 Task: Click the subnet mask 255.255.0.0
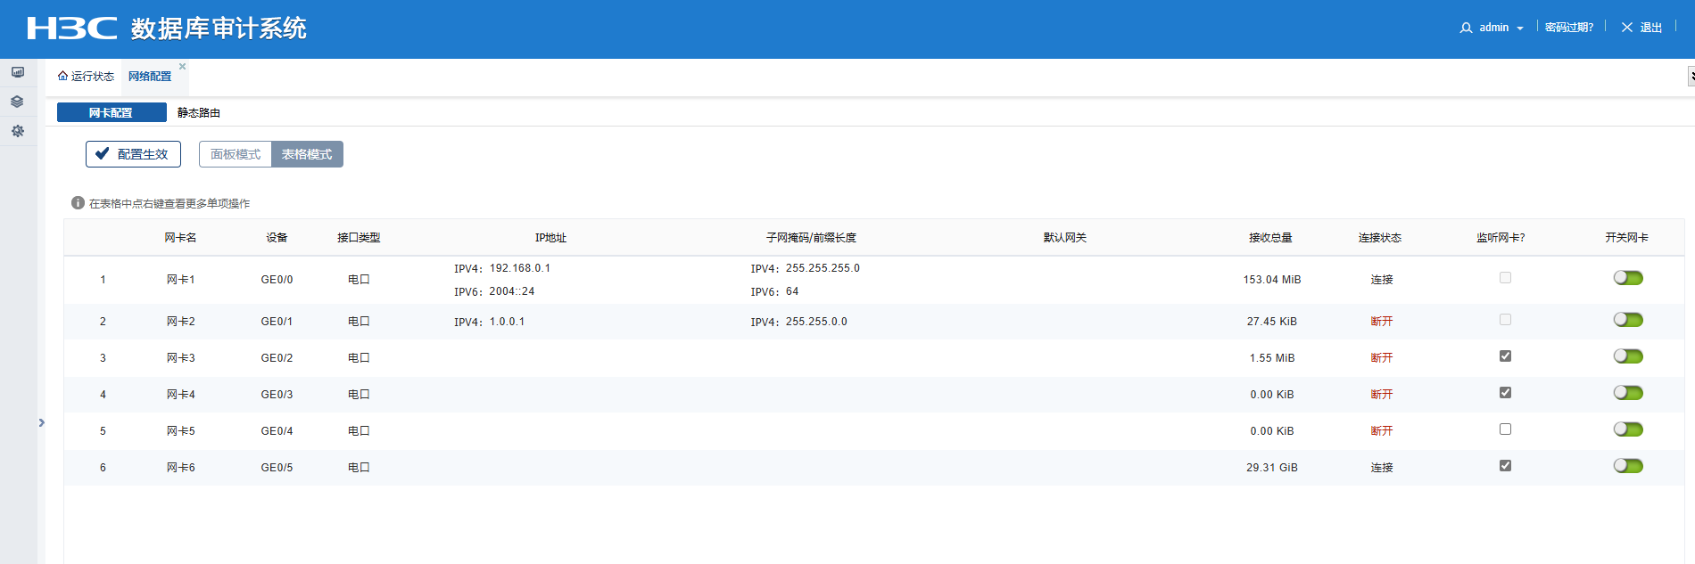816,322
